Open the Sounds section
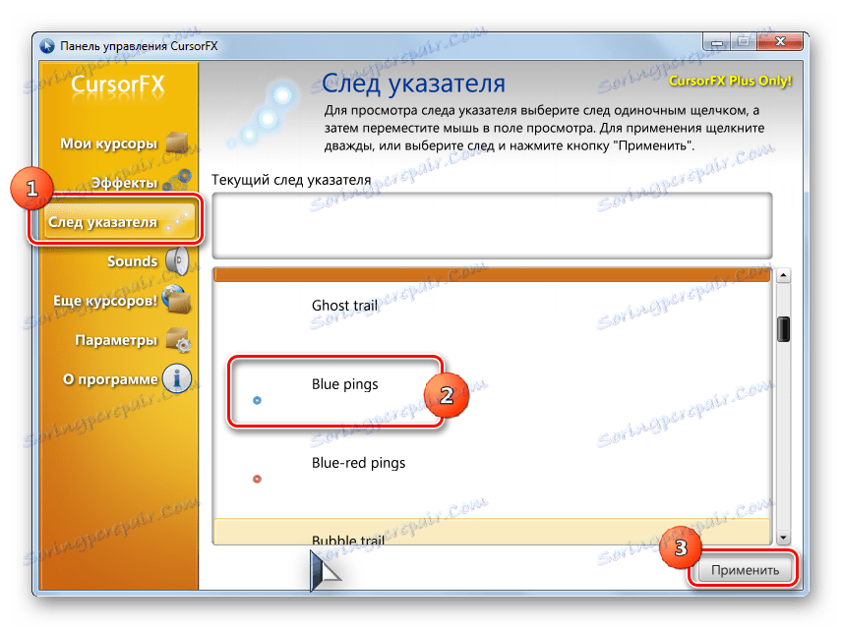This screenshot has width=842, height=629. pyautogui.click(x=132, y=261)
